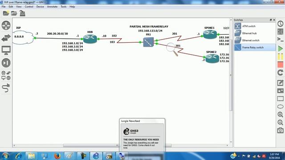Suspend all devices with yellow pause icon
The height and width of the screenshot is (160, 285).
click(280, 56)
